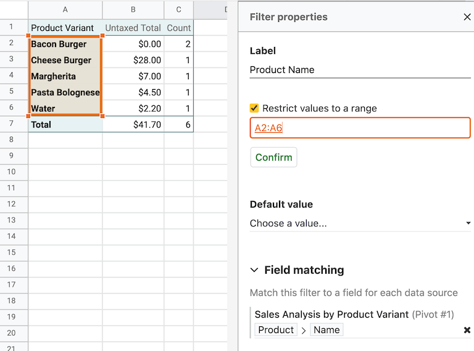Click the Bacon Burger cell
The image size is (474, 351).
tap(64, 44)
